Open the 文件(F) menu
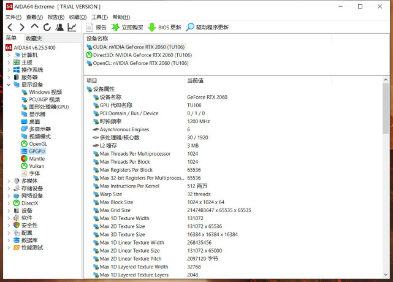The width and height of the screenshot is (393, 282). click(13, 17)
